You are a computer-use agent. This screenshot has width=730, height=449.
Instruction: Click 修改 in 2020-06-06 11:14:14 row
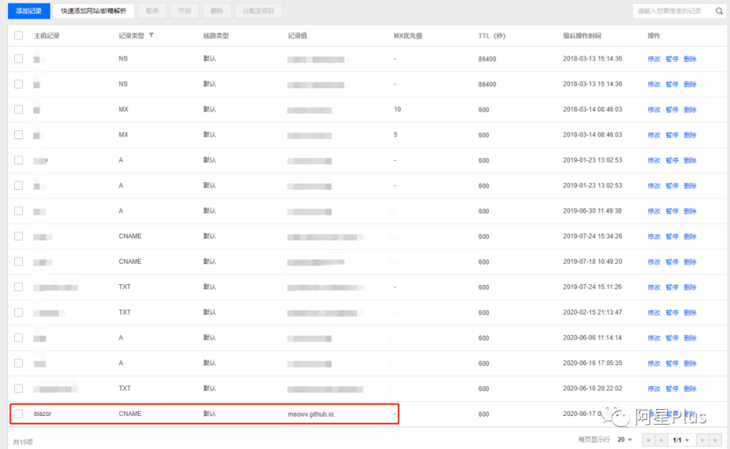(654, 338)
